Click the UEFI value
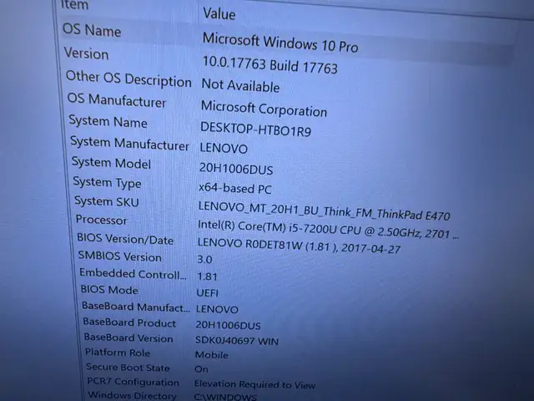Viewport: 534px width, 401px height. pyautogui.click(x=207, y=293)
